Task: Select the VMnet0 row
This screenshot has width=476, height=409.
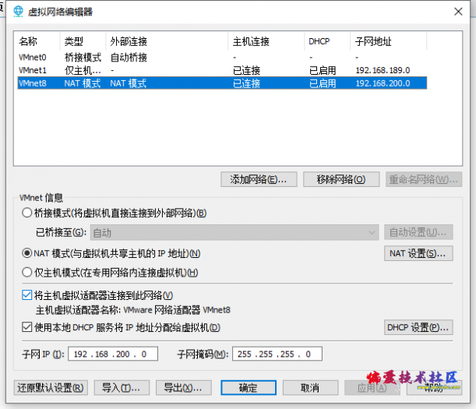Action: (222, 57)
